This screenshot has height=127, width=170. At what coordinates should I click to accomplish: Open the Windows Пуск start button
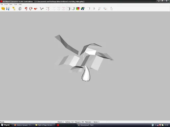click(x=6, y=125)
